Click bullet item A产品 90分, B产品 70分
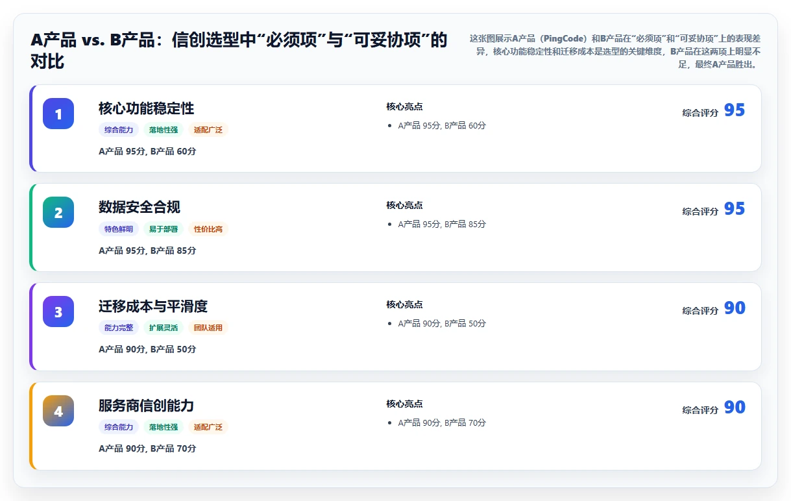The width and height of the screenshot is (791, 501). tap(442, 422)
